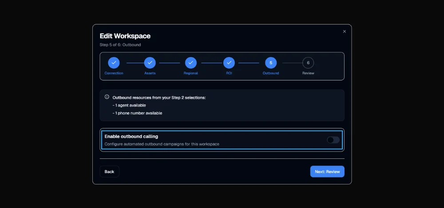Image resolution: width=444 pixels, height=208 pixels.
Task: Open step 6 Review circle
Action: point(308,63)
